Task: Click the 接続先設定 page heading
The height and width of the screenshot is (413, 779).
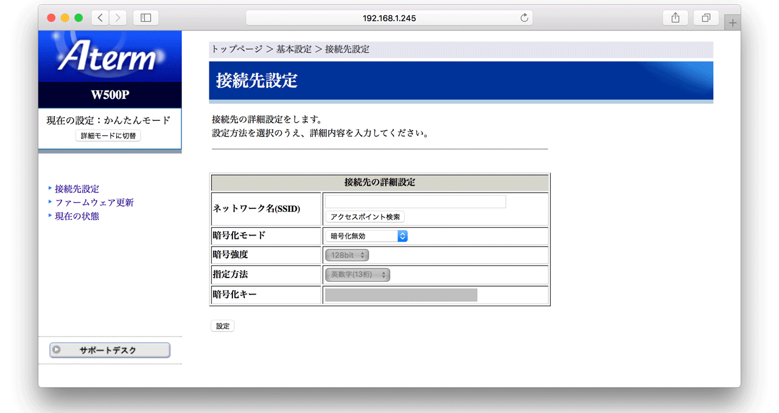Action: pos(257,80)
